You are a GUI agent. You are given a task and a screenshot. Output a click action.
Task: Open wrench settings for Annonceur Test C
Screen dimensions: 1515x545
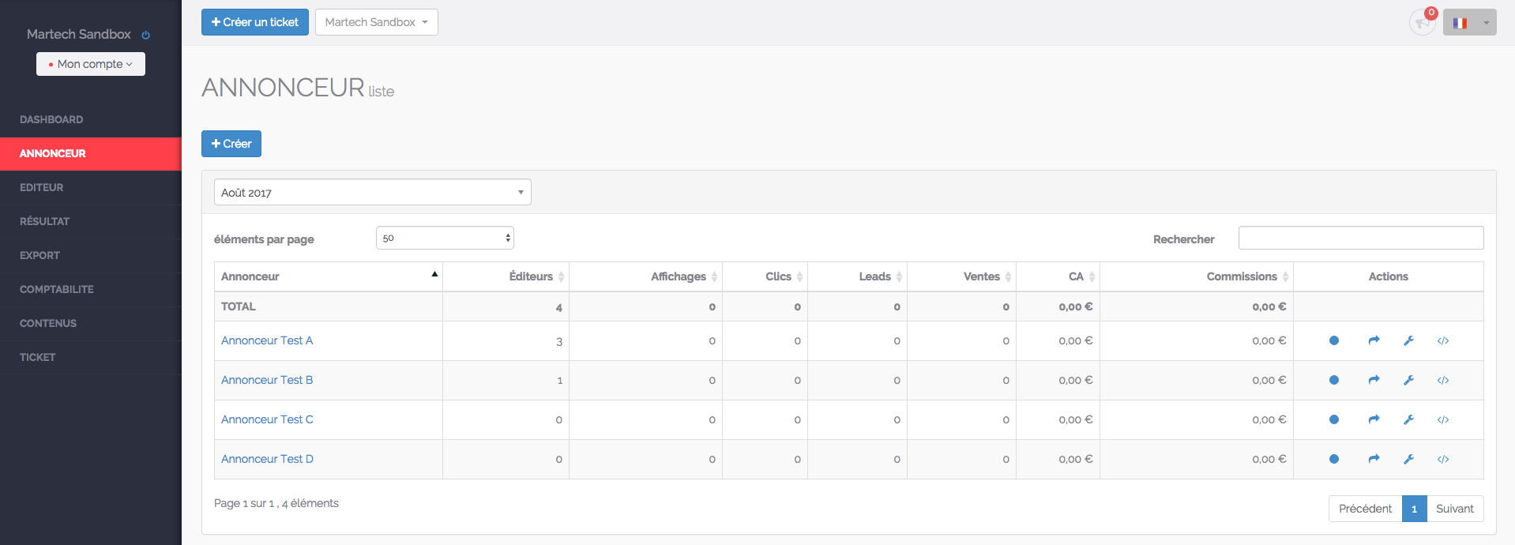tap(1408, 419)
